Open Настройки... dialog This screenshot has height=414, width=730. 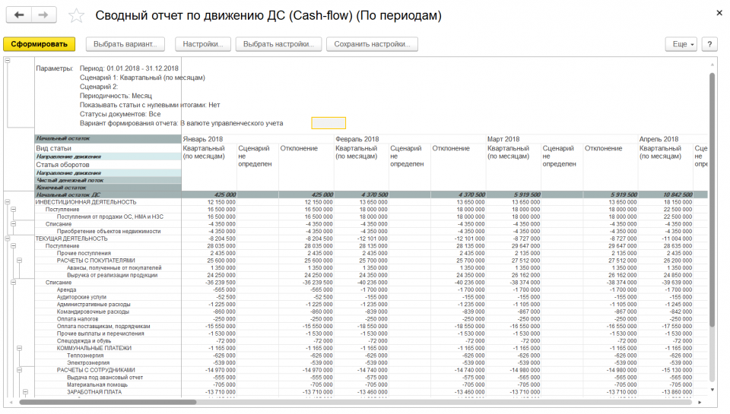(203, 44)
